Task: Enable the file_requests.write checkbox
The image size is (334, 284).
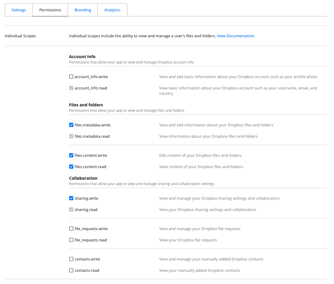Action: (x=71, y=229)
